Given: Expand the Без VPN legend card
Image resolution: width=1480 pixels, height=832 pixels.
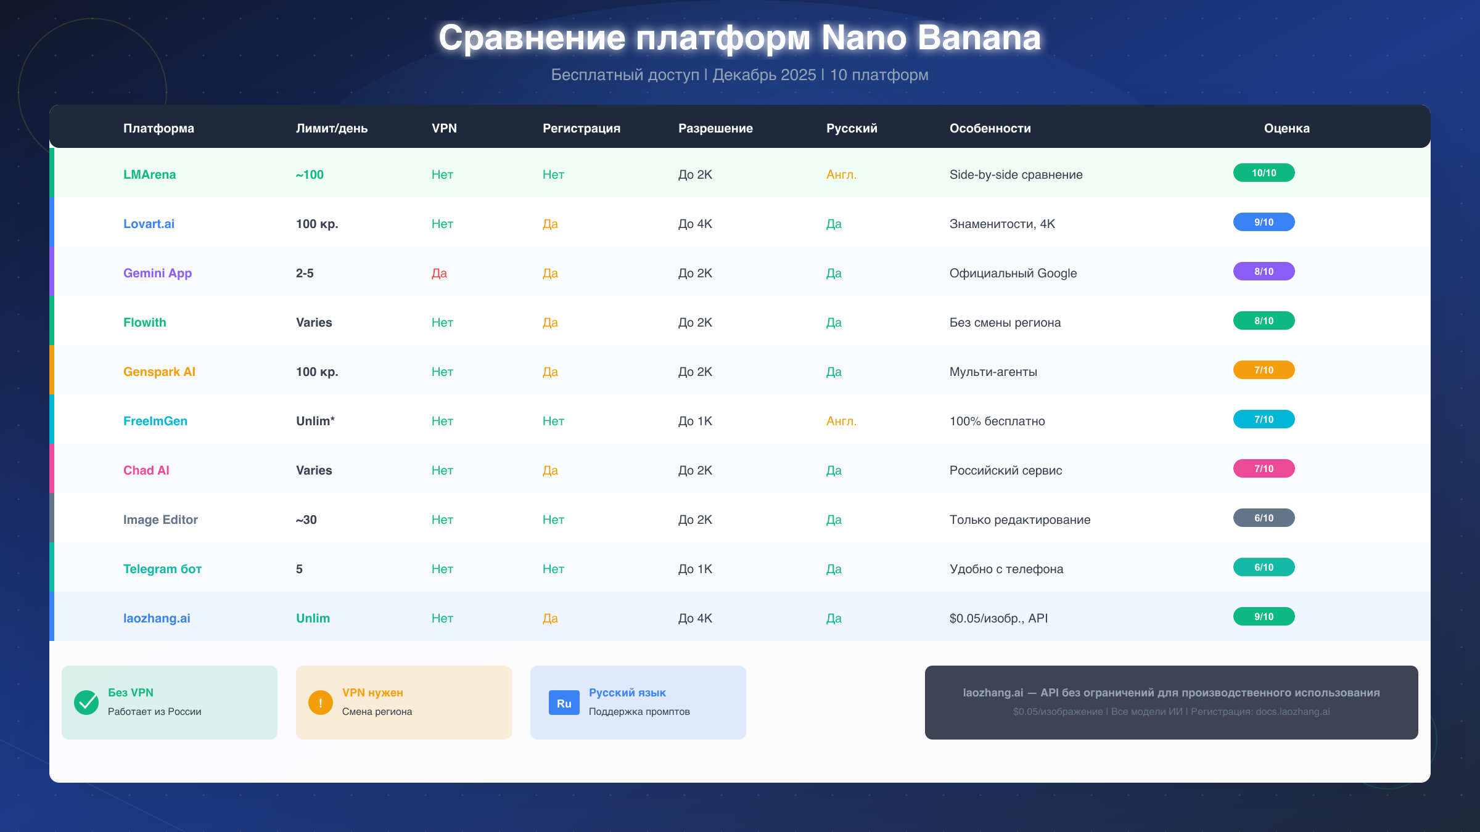Looking at the screenshot, I should (x=169, y=702).
